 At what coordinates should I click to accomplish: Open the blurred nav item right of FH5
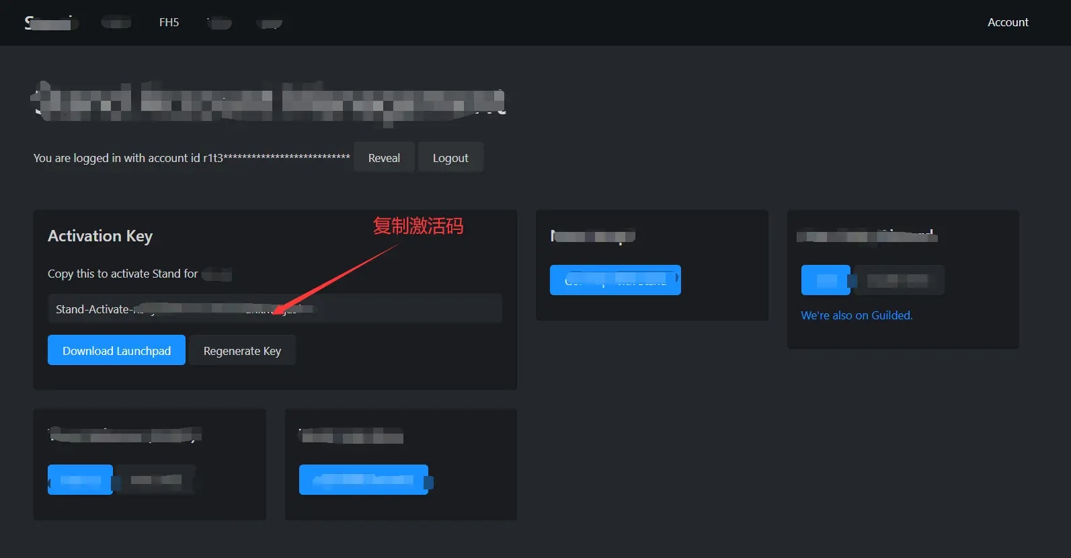click(x=219, y=24)
